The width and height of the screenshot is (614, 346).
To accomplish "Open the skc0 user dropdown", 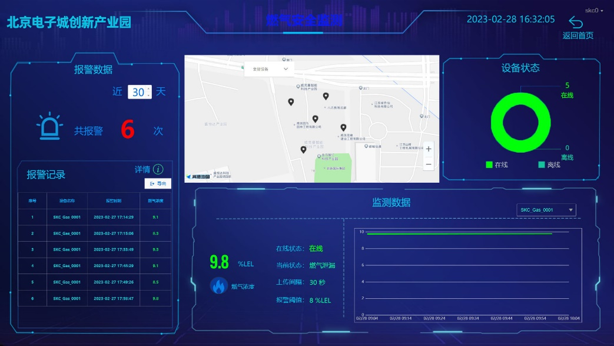I will coord(594,11).
